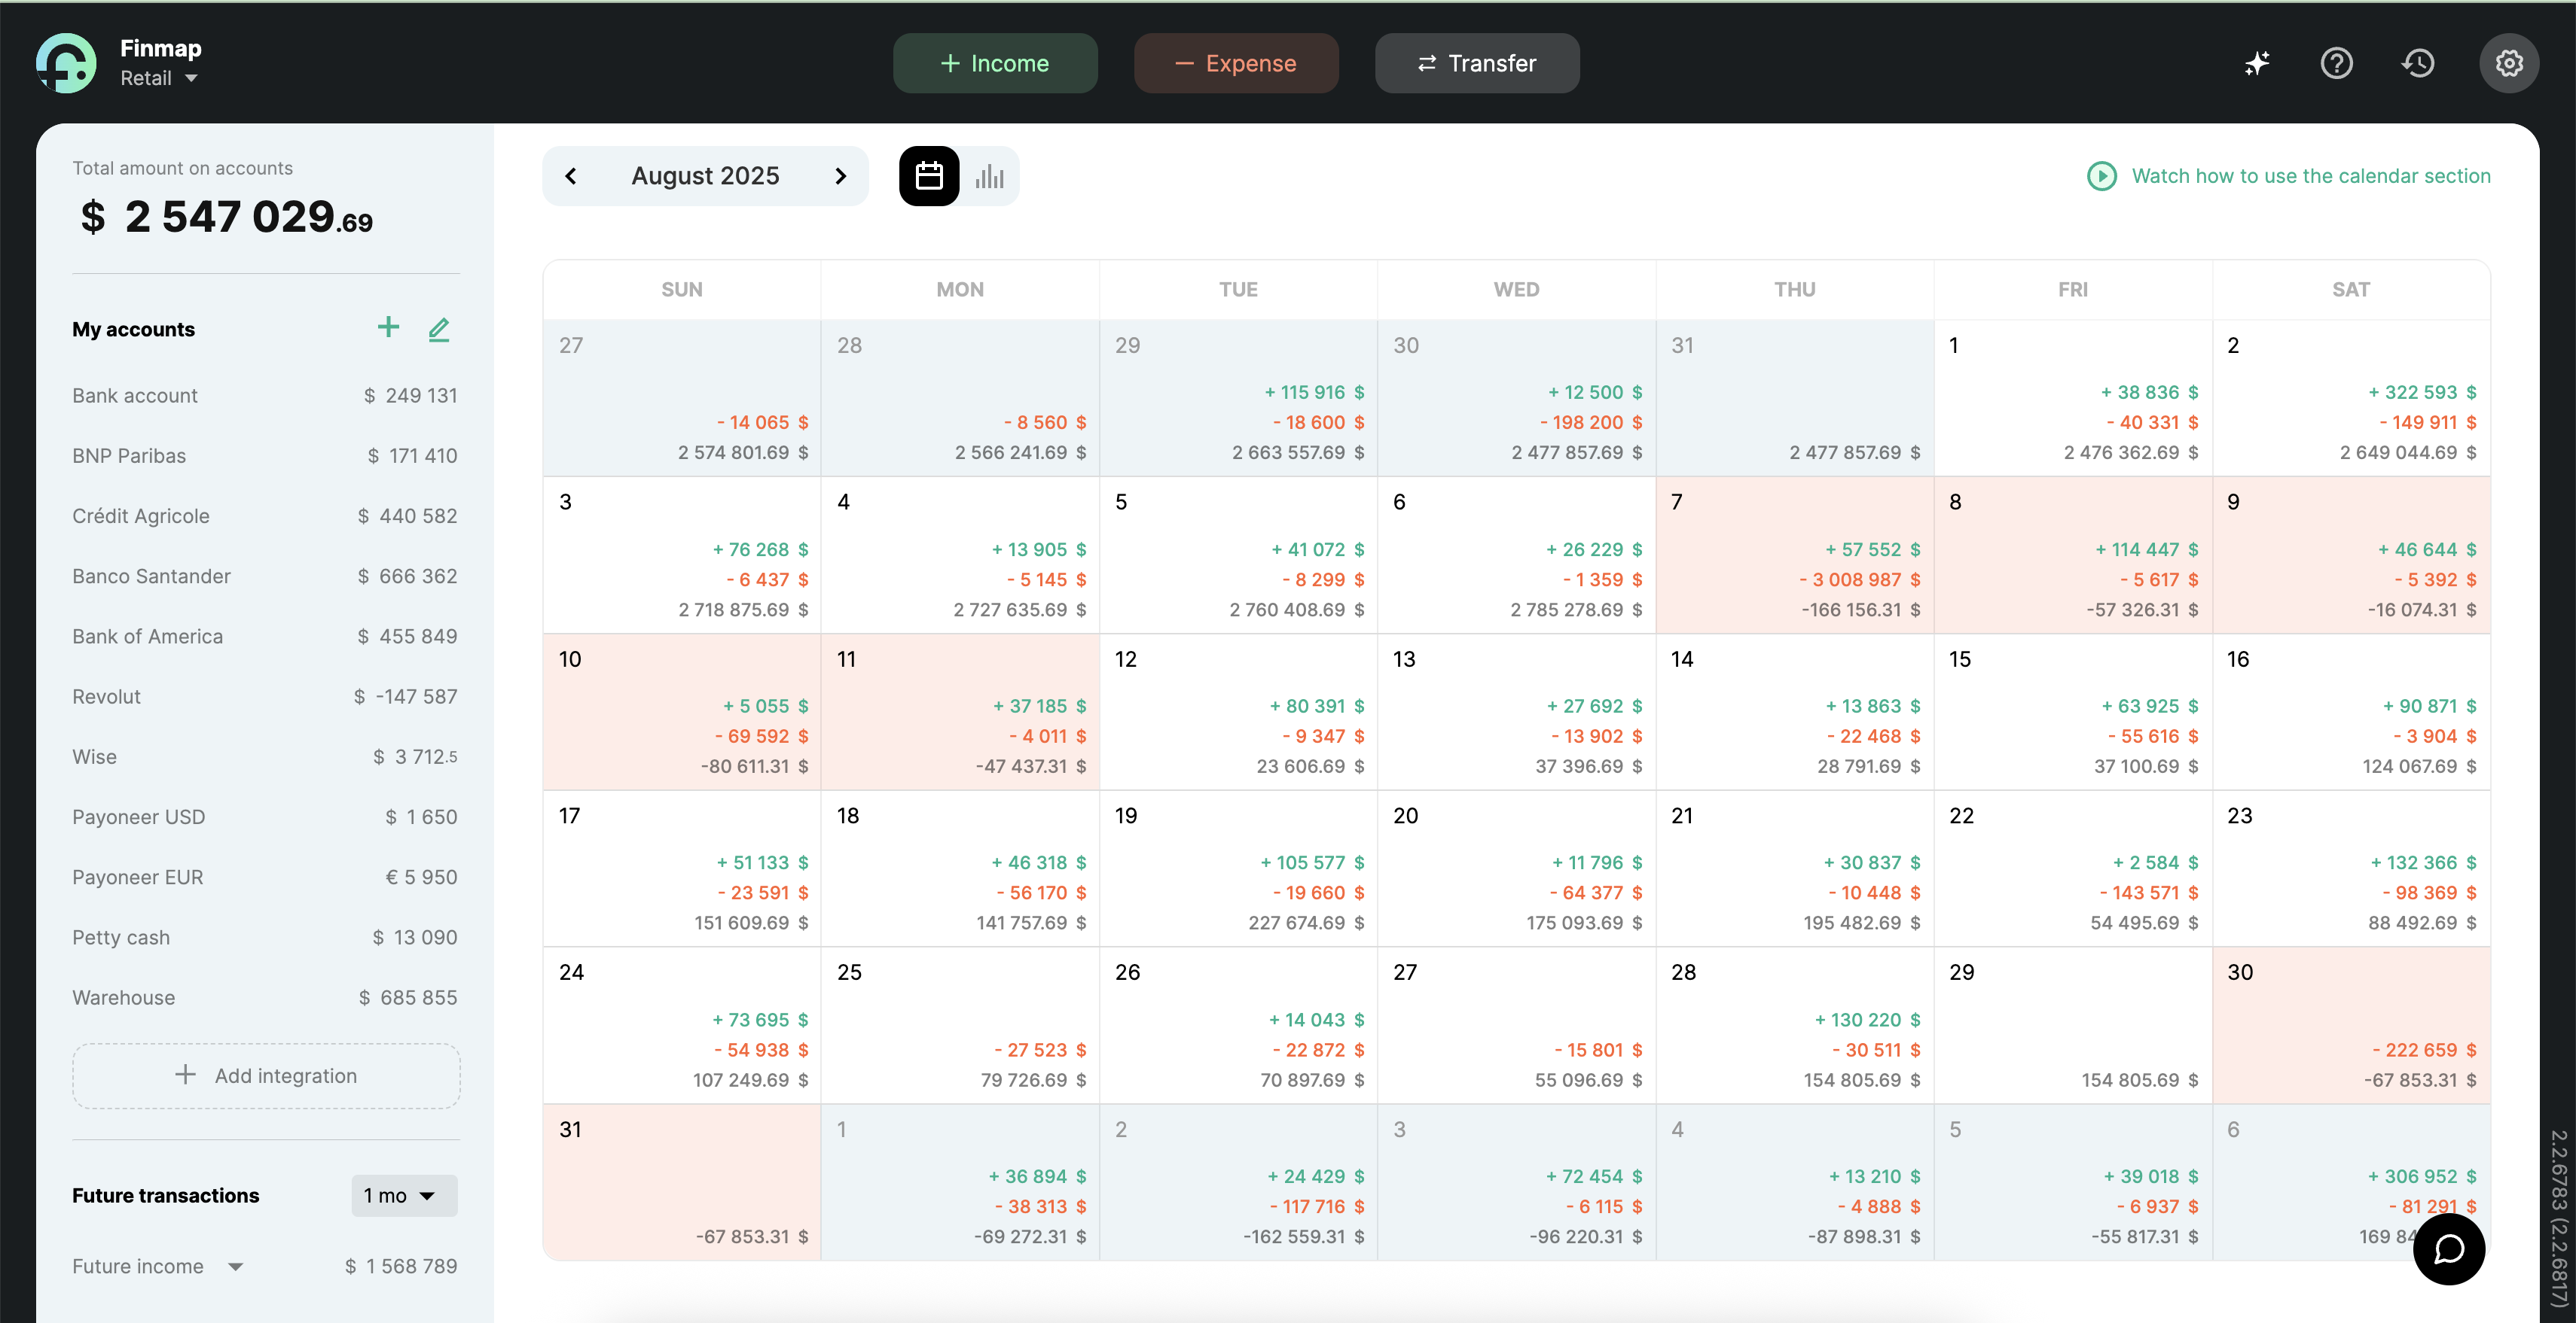
Task: Select the Crédit Agricole account
Action: (x=265, y=516)
